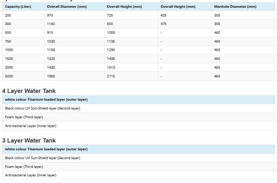Click the 1290 overall height value
The width and height of the screenshot is (277, 183).
[111, 50]
